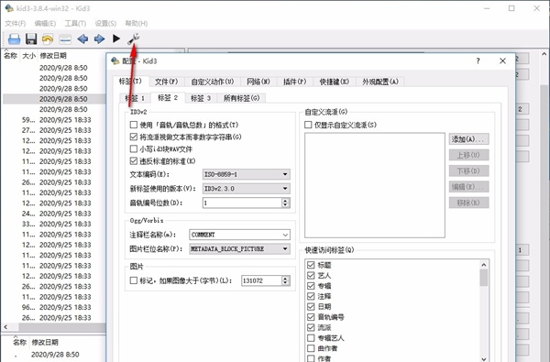The height and width of the screenshot is (362, 550).
Task: Close the 配置 - Kid3 dialog
Action: pos(502,61)
